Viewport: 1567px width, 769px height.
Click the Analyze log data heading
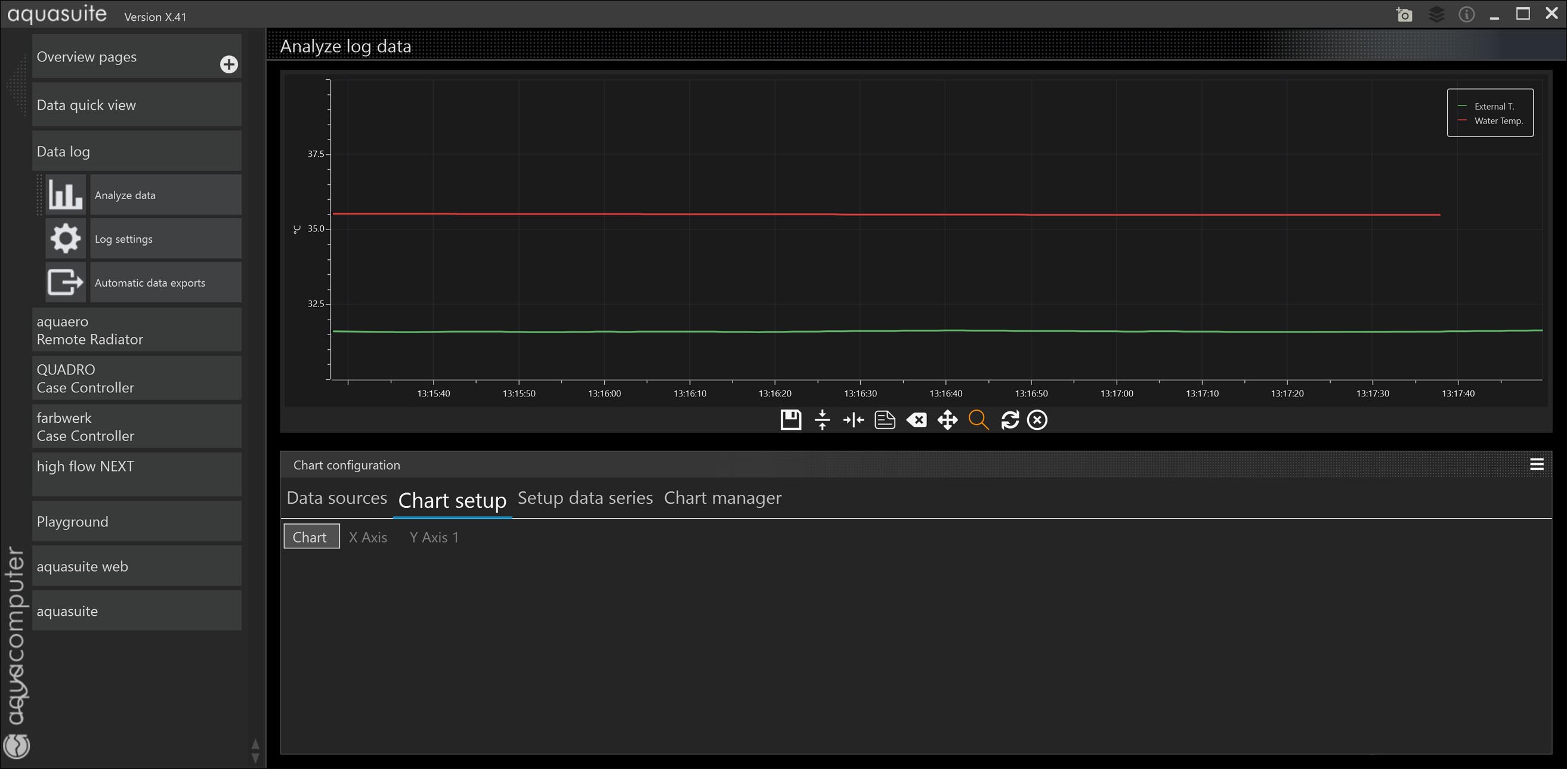[x=345, y=46]
